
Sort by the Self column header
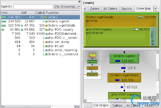[x=28, y=13]
